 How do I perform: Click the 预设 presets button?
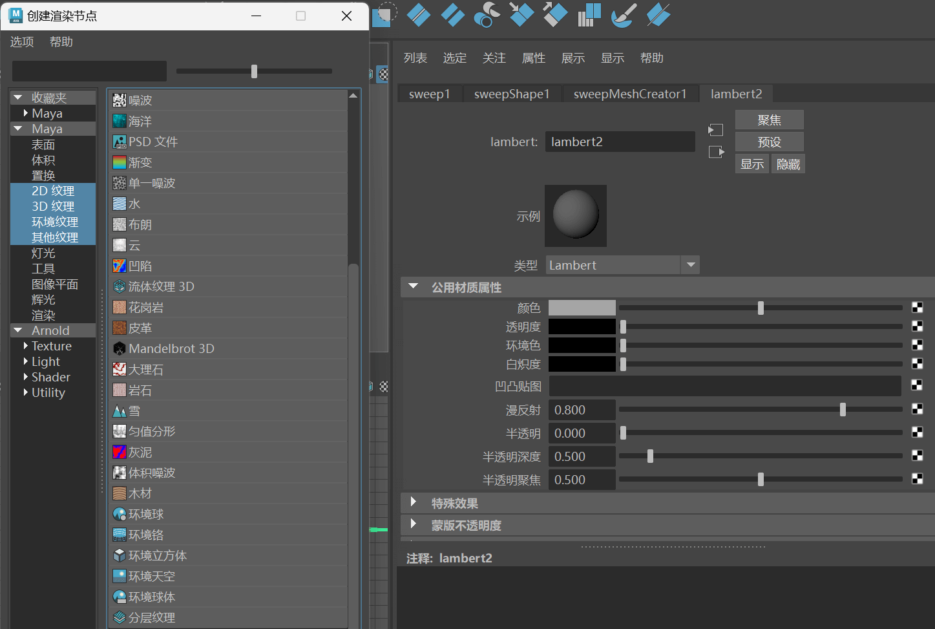click(x=770, y=142)
